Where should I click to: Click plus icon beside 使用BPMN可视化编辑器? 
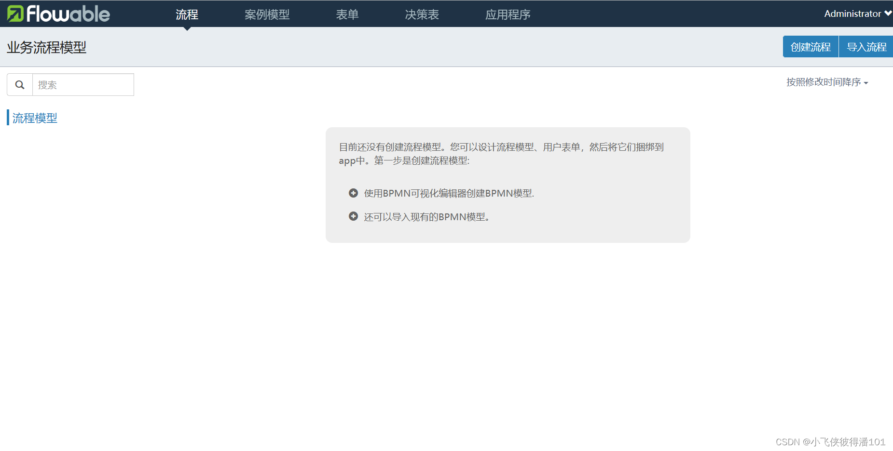(x=353, y=193)
